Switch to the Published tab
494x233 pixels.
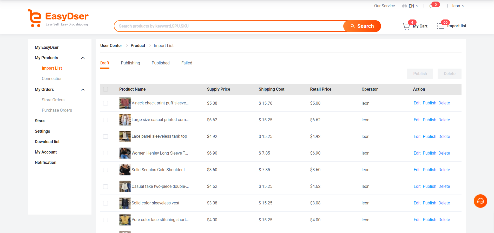[x=161, y=63]
